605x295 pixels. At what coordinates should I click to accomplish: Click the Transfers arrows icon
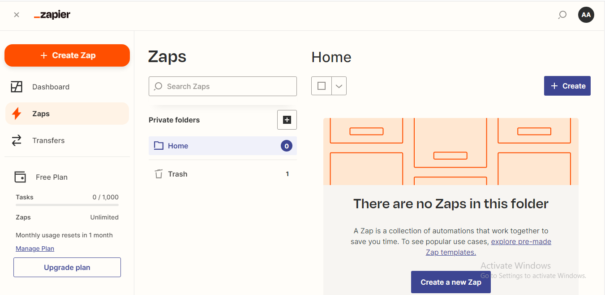(17, 140)
